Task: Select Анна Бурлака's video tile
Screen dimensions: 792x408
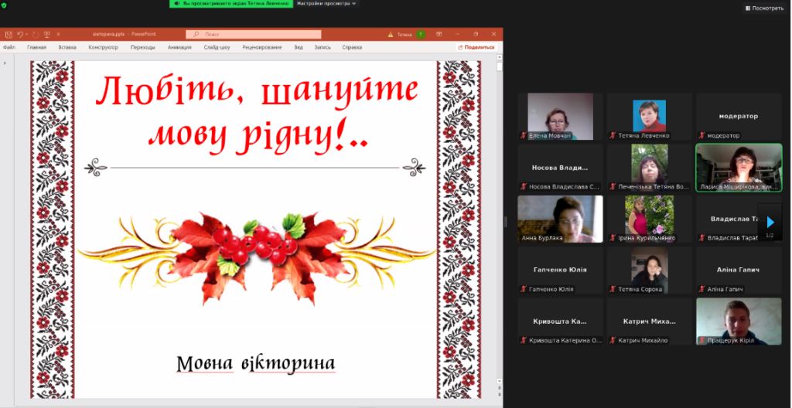Action: [560, 219]
